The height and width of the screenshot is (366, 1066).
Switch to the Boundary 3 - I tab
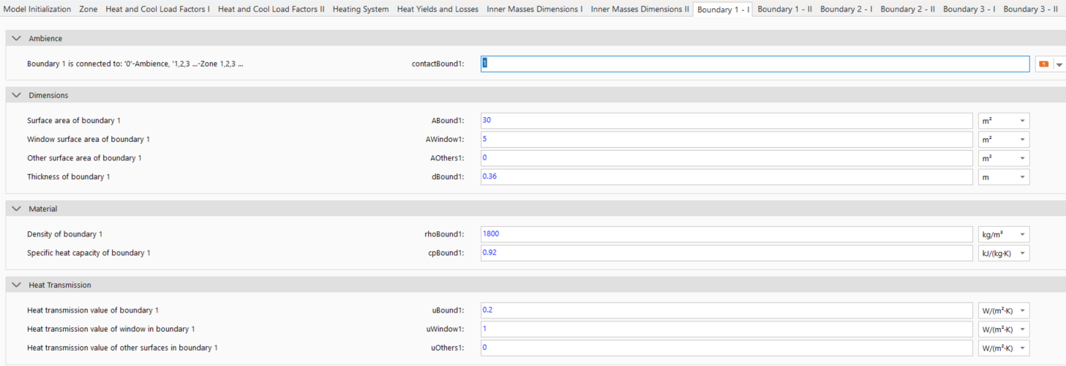tap(969, 10)
